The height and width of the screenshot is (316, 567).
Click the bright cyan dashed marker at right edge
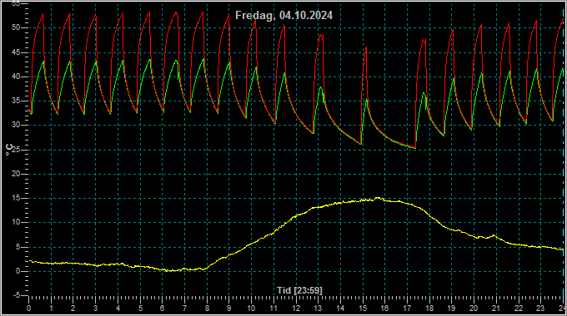(x=564, y=151)
